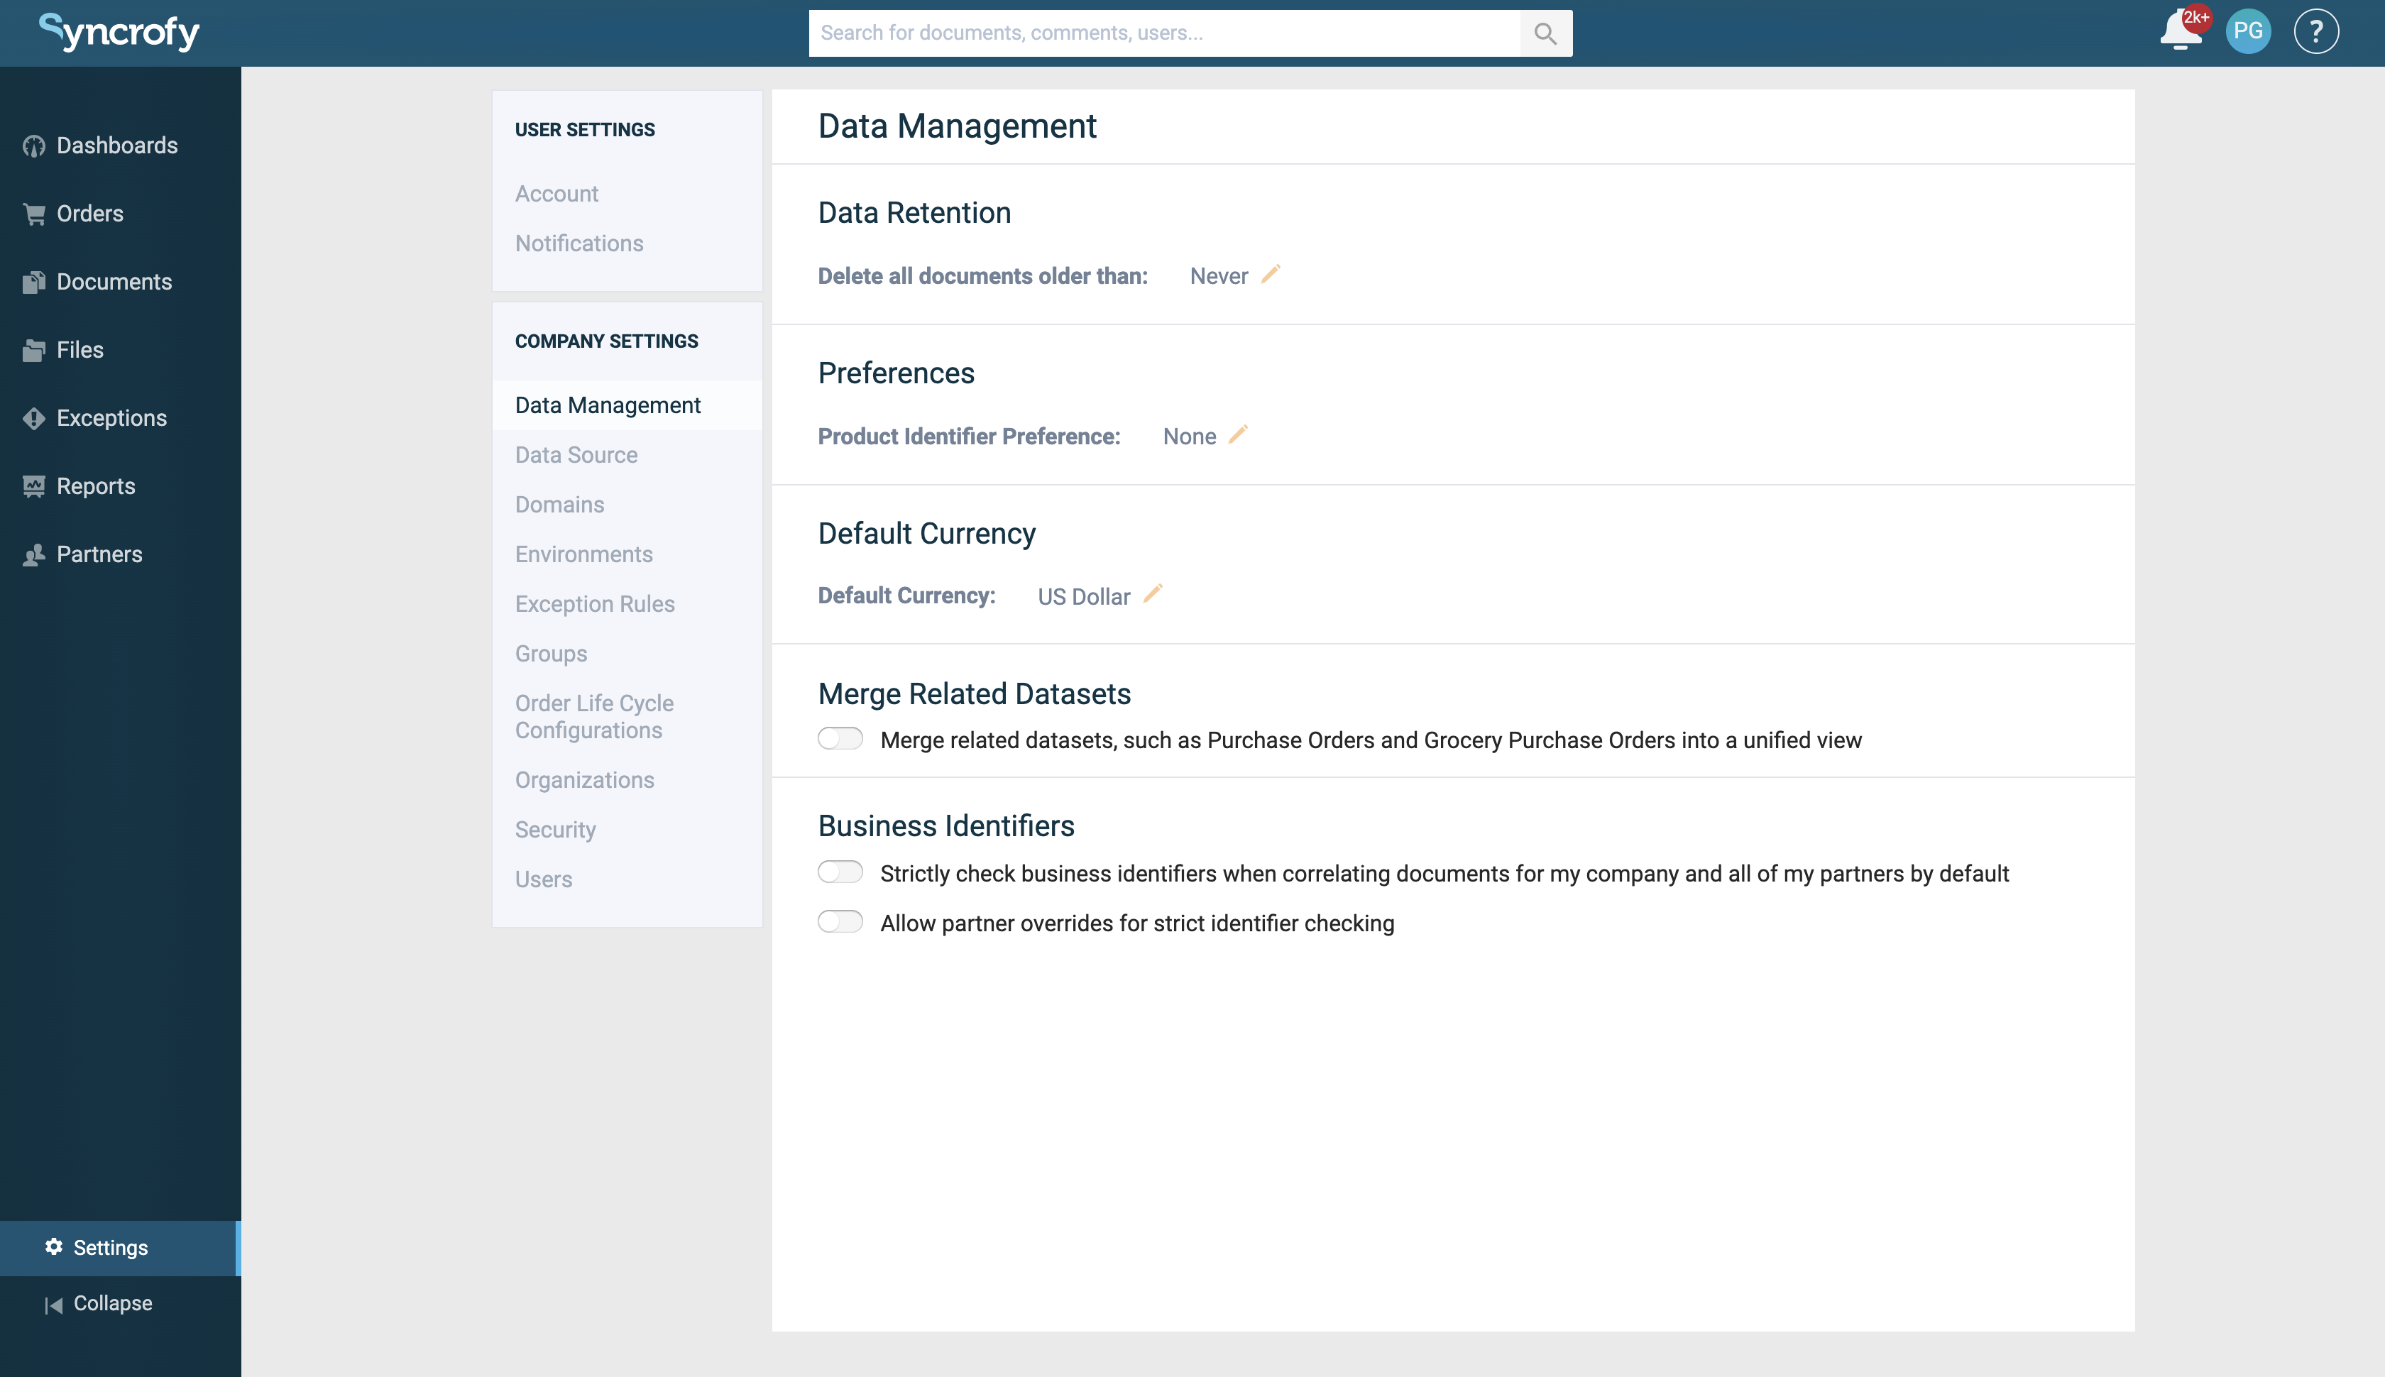Open the help question mark icon
Image resolution: width=2385 pixels, height=1377 pixels.
(x=2315, y=32)
